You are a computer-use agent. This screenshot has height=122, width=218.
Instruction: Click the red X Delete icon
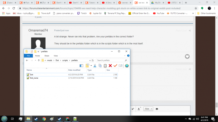pos(110,66)
